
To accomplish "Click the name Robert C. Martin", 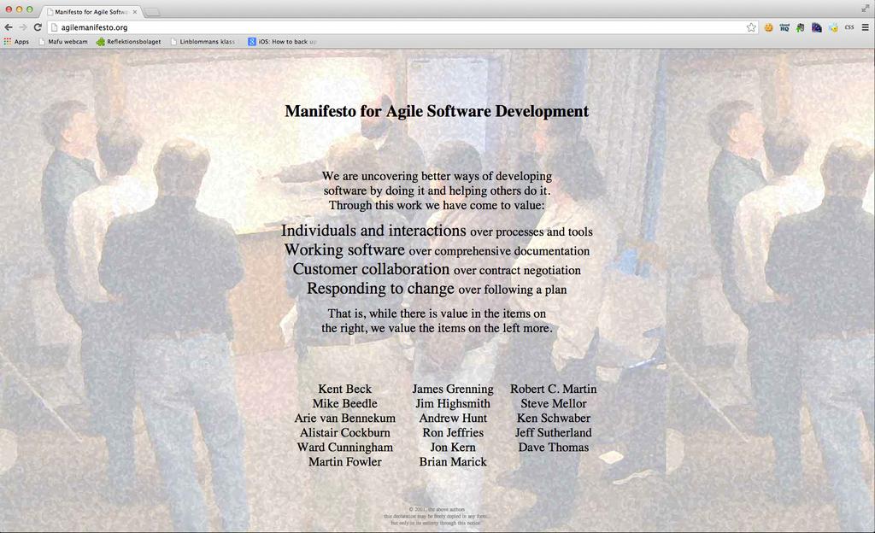I will (x=553, y=389).
